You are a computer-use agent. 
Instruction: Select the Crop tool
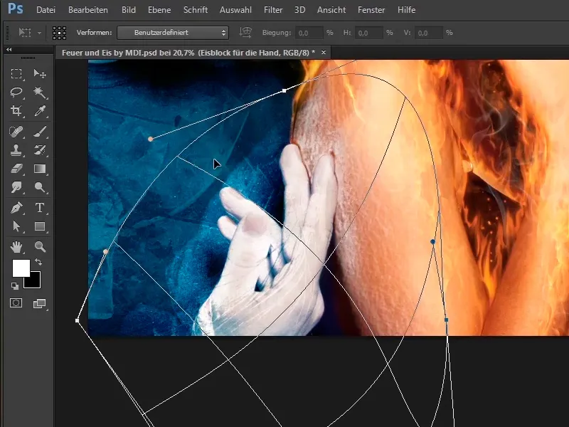(16, 111)
